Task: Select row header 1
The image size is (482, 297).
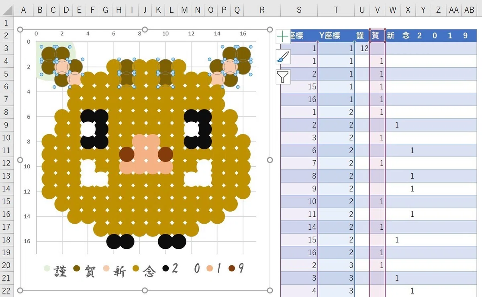Action: (x=6, y=23)
